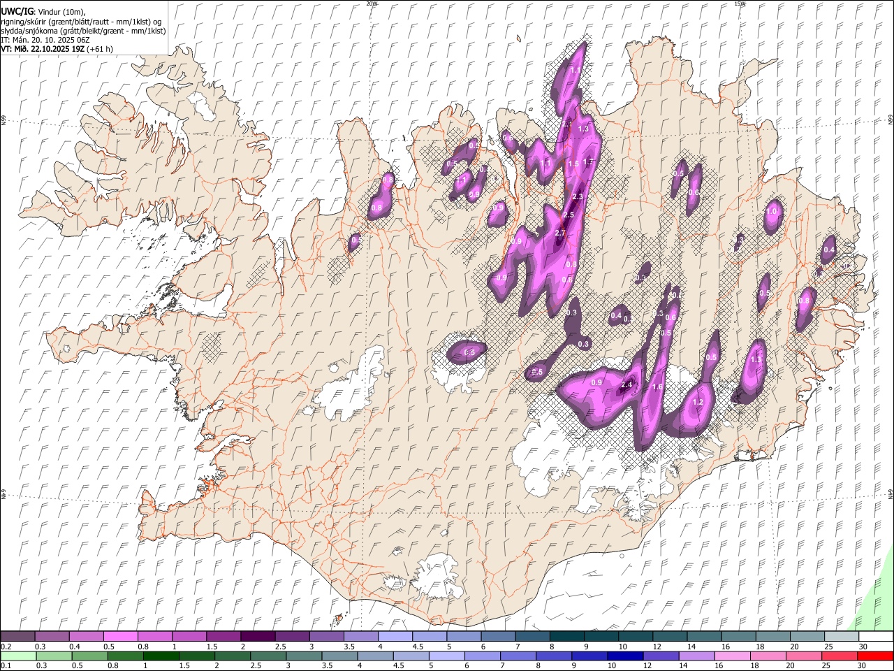Select the dark teal swatch labeled 8
The image size is (894, 671).
pyautogui.click(x=566, y=637)
